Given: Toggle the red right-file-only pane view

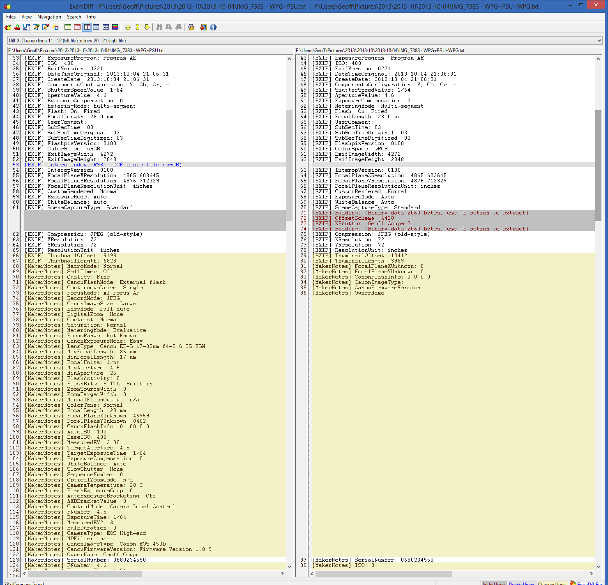Looking at the screenshot, I should [77, 27].
